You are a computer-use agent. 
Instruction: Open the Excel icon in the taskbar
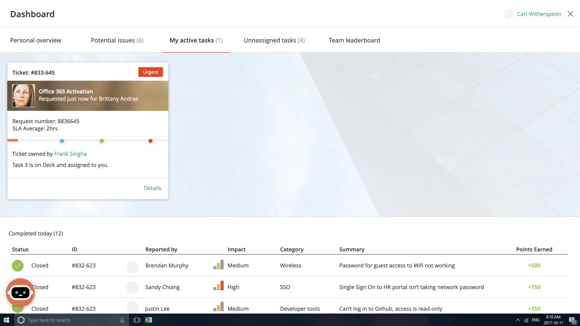coord(148,320)
